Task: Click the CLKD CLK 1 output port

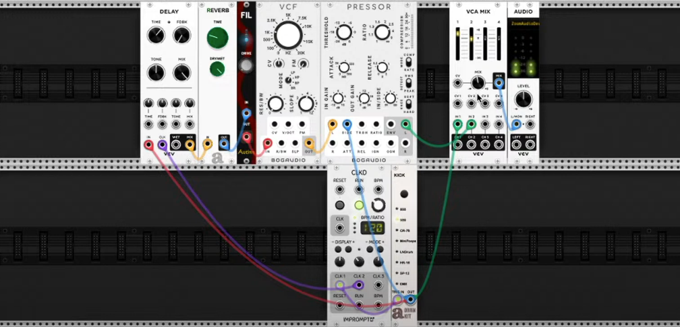Action: tap(339, 285)
